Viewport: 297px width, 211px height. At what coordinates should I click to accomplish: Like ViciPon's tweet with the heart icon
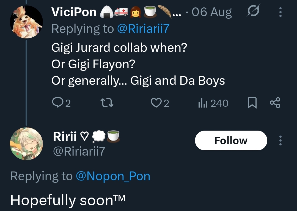click(x=160, y=103)
